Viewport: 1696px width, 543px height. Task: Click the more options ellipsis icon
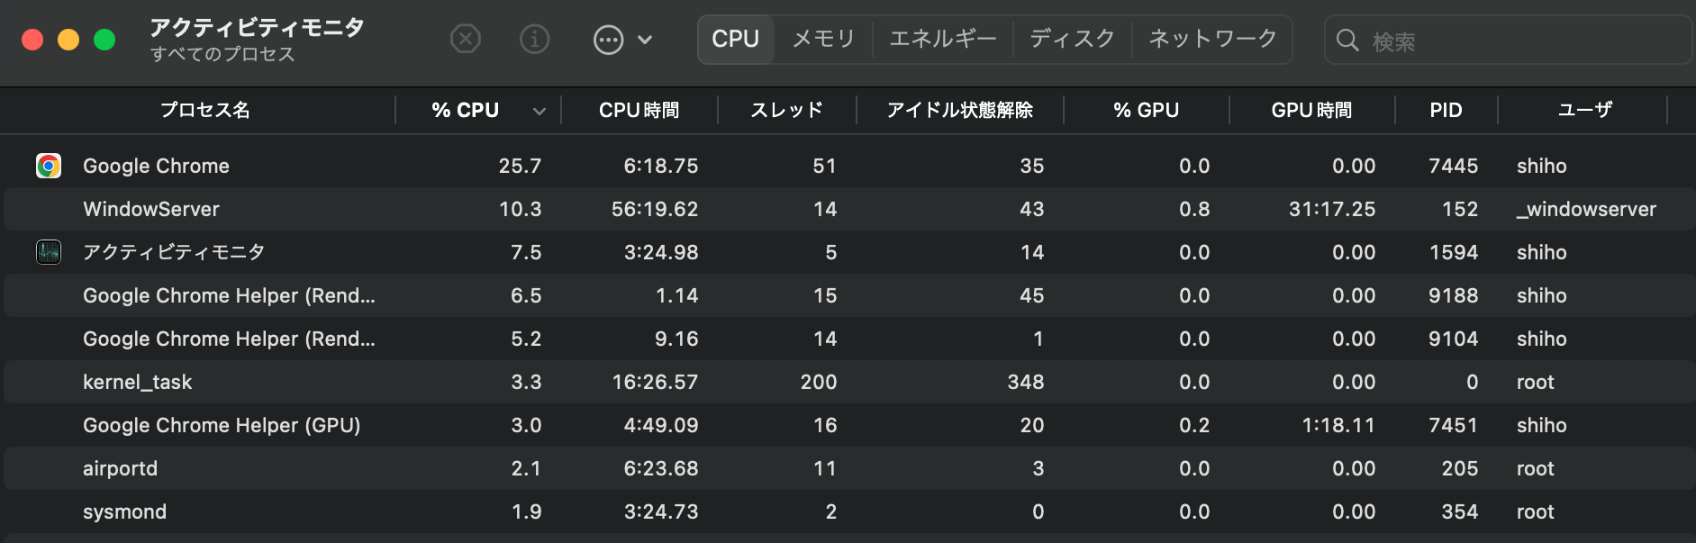click(x=609, y=40)
